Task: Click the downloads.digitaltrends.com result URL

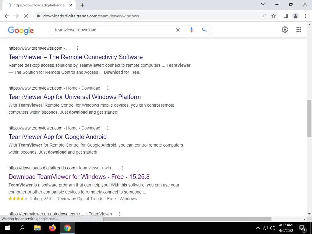Action: (x=42, y=168)
